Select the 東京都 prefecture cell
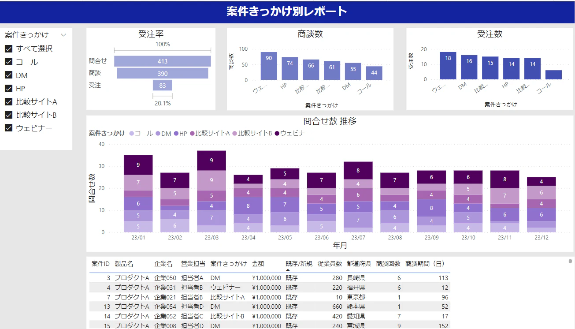 pos(356,297)
